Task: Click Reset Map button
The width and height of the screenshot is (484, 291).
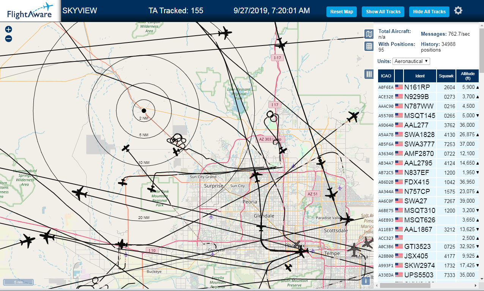Action: pos(342,12)
